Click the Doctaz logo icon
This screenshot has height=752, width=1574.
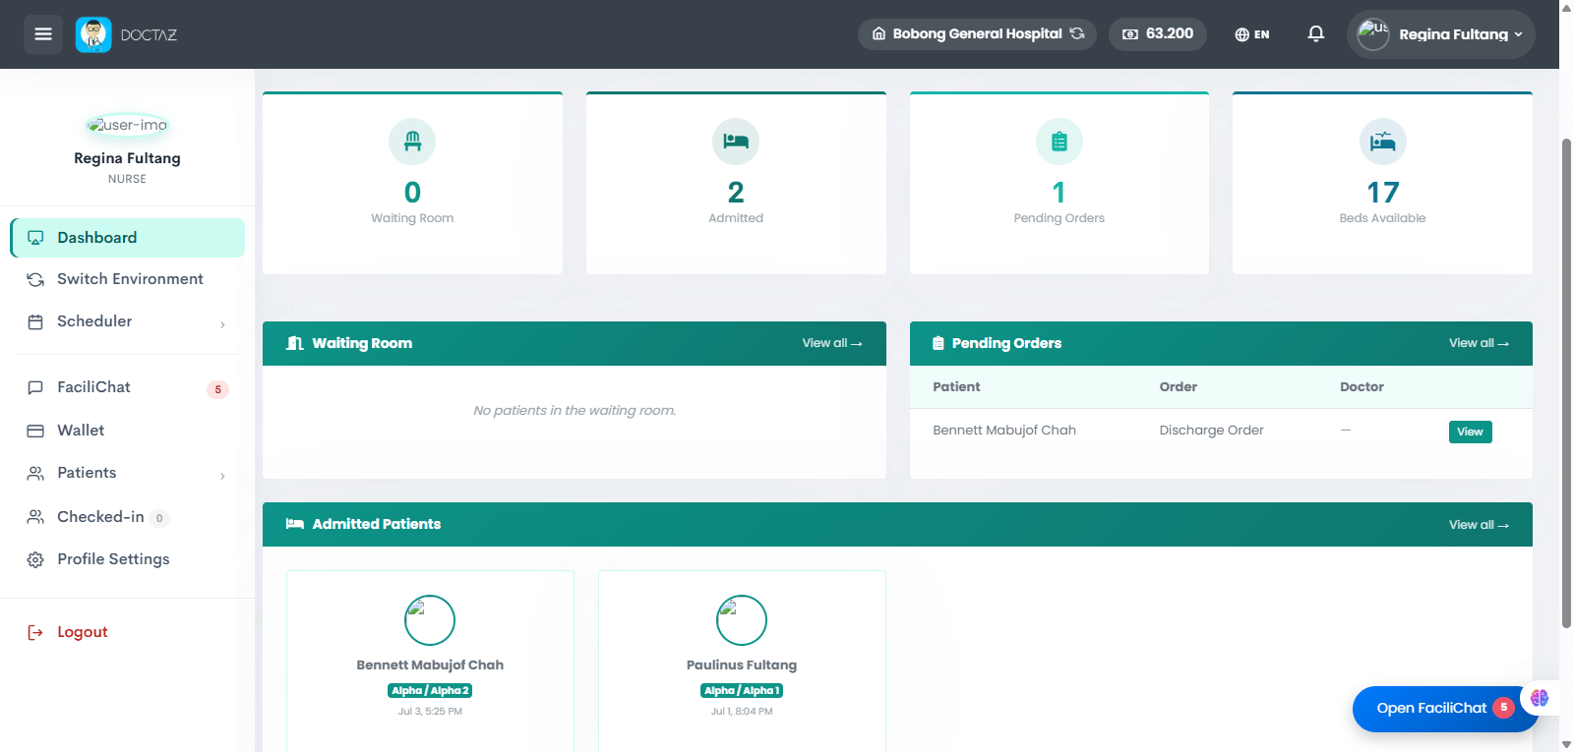(93, 34)
